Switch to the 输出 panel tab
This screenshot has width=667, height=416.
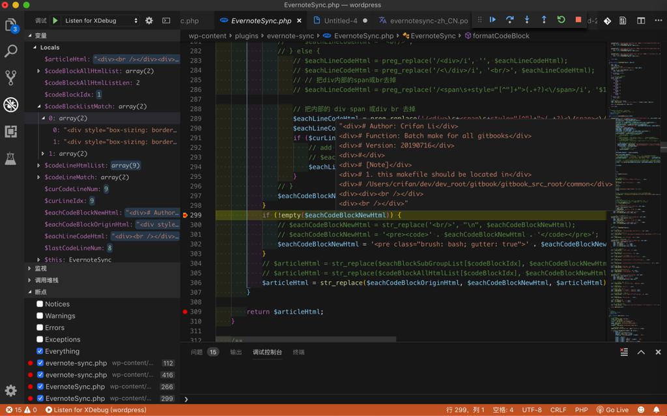pos(236,352)
